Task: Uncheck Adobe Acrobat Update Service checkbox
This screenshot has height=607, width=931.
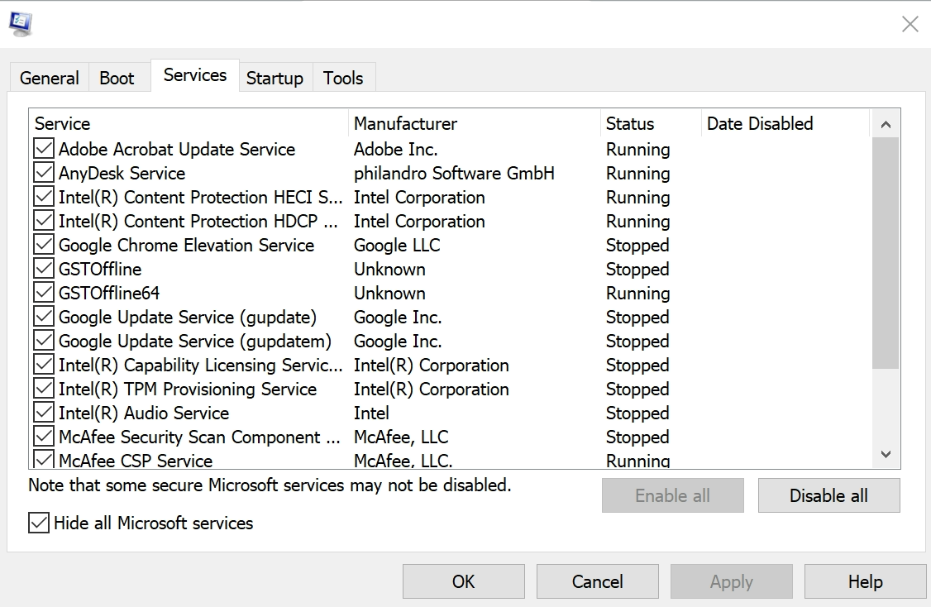Action: 43,149
